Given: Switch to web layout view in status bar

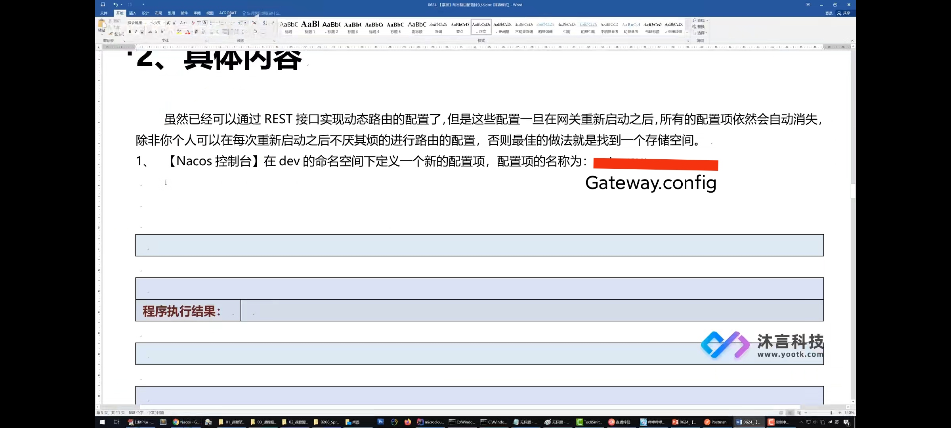Looking at the screenshot, I should (799, 413).
